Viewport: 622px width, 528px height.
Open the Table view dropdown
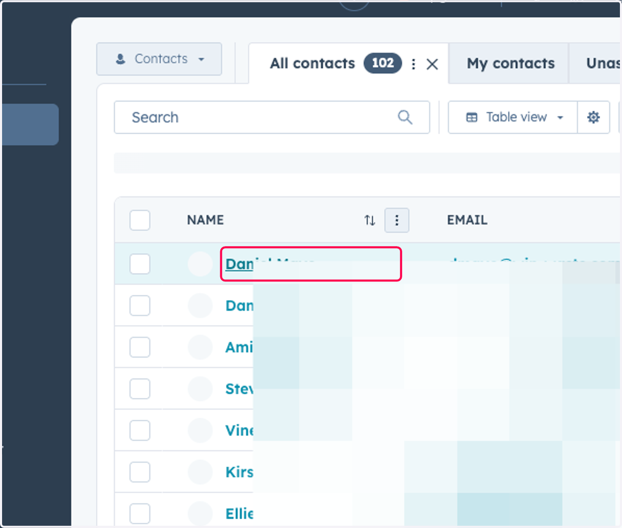513,117
